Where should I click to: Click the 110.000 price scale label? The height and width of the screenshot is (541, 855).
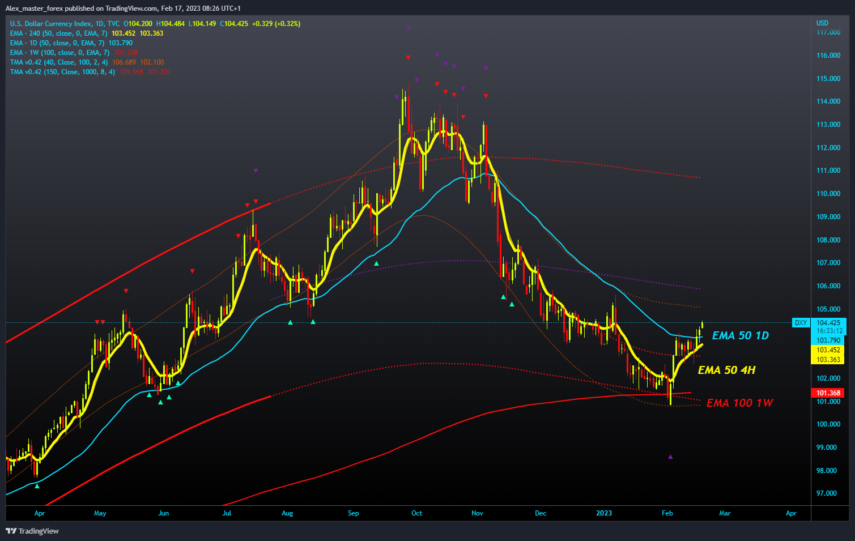click(828, 194)
